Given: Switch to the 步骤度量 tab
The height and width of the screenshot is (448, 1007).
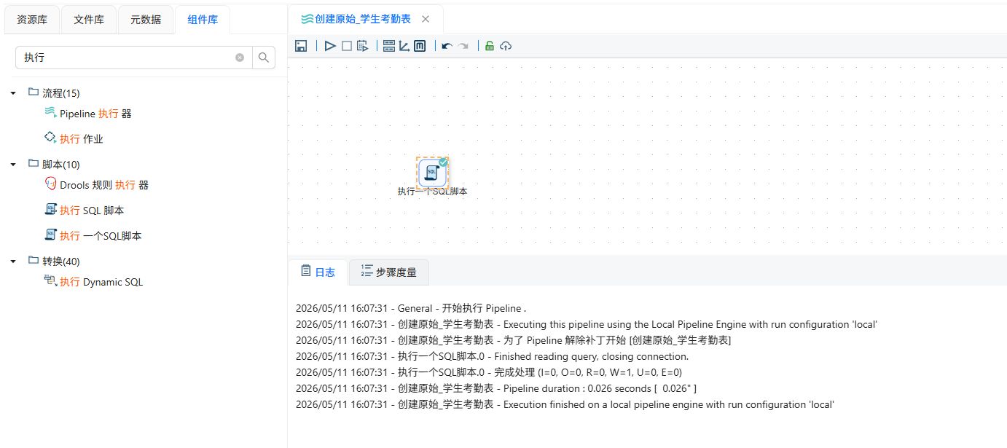Looking at the screenshot, I should pyautogui.click(x=389, y=272).
